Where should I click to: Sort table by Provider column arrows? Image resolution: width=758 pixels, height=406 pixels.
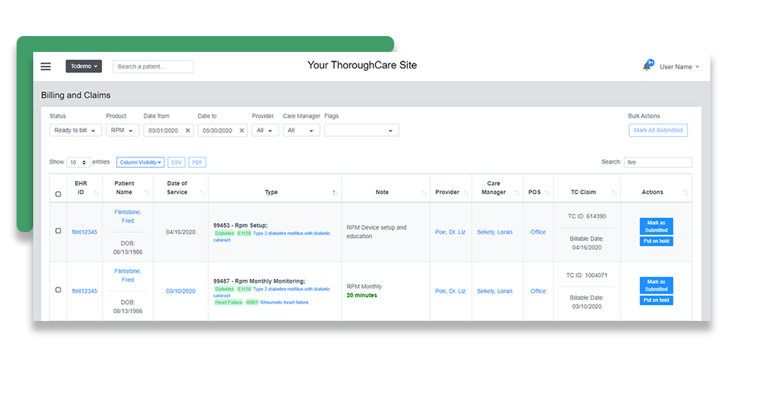[x=466, y=193]
